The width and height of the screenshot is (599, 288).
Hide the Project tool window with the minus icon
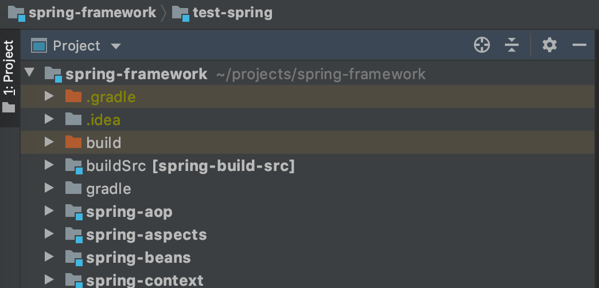[x=579, y=45]
